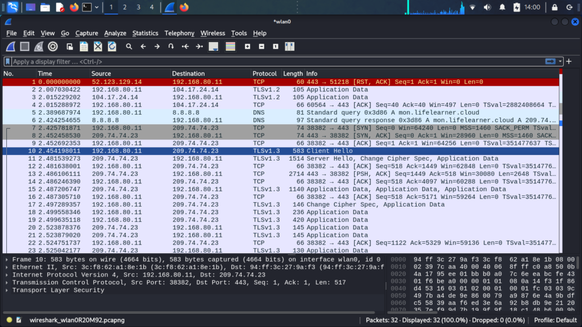
Task: Switch to workspace 2
Action: [x=124, y=7]
